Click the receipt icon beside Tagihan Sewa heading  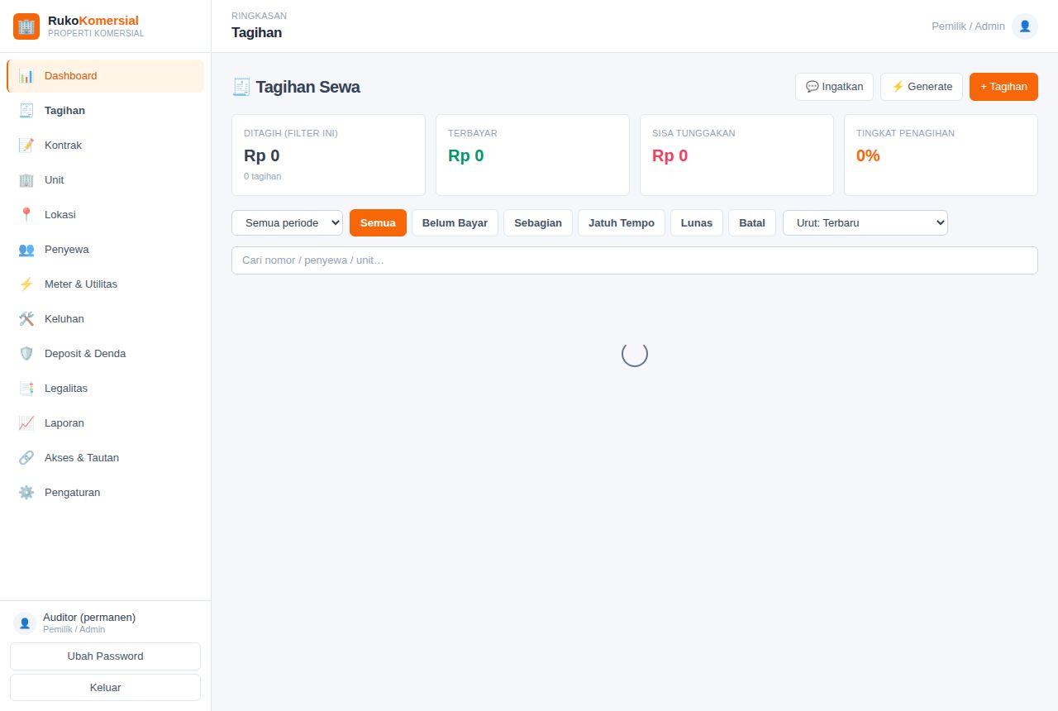click(x=241, y=87)
